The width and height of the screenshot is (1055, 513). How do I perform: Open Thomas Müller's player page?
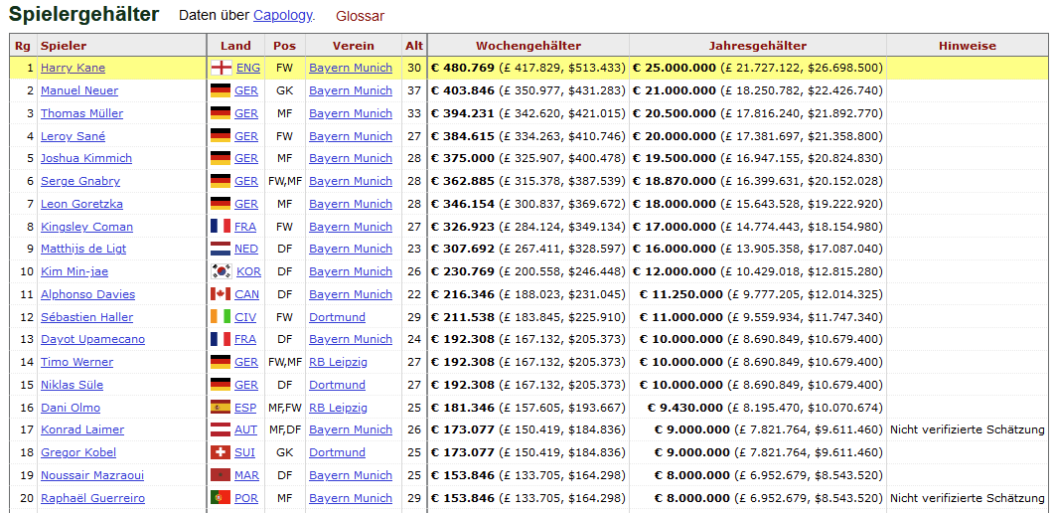[x=82, y=113]
